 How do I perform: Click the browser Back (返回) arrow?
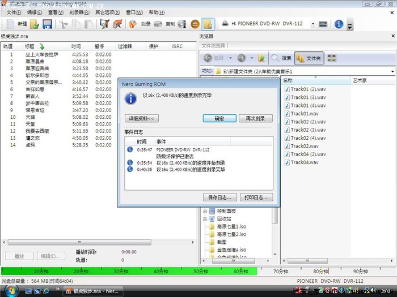point(208,58)
